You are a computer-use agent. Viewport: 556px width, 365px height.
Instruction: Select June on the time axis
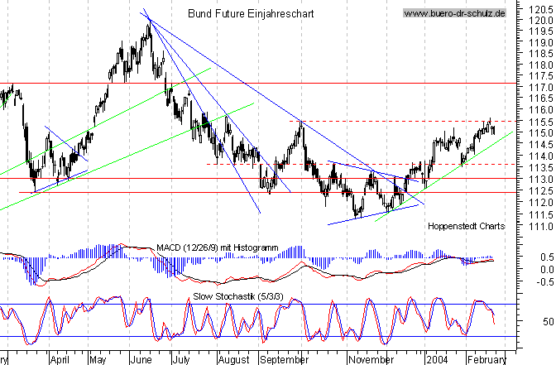tap(139, 360)
